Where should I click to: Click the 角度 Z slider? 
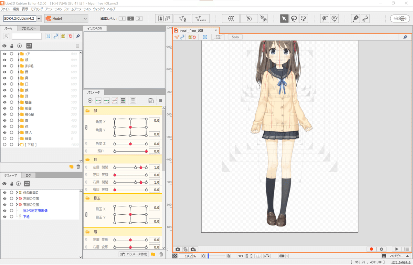(x=130, y=144)
